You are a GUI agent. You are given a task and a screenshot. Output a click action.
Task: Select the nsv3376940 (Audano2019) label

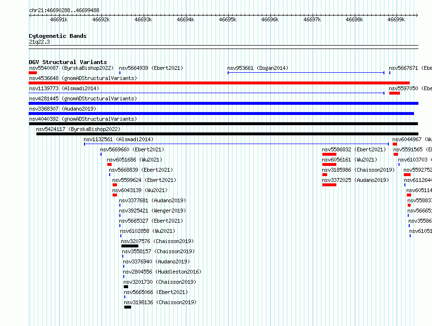click(x=156, y=261)
